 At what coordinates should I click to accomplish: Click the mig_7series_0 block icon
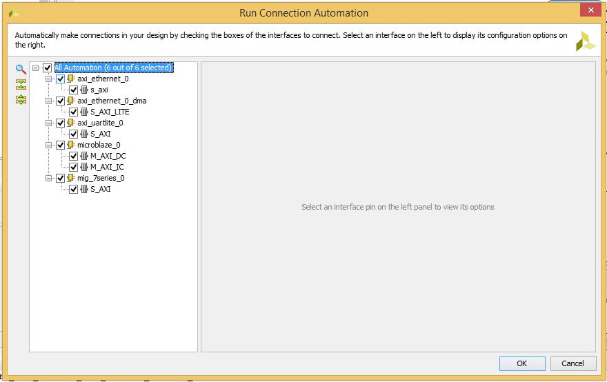click(x=71, y=178)
